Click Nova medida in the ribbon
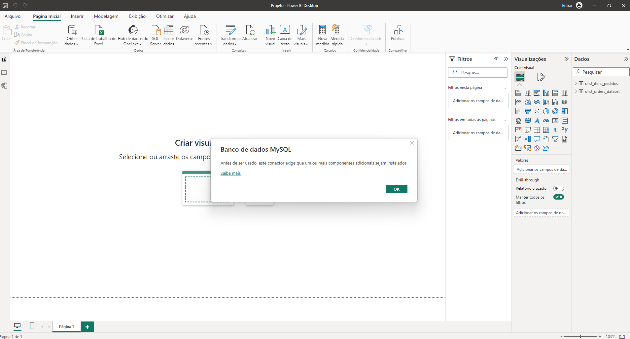This screenshot has width=630, height=339. click(323, 35)
